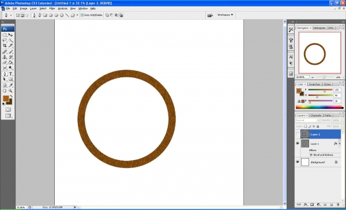This screenshot has width=346, height=210.
Task: Select the Elliptical Marquee tool
Action: [x=5, y=35]
